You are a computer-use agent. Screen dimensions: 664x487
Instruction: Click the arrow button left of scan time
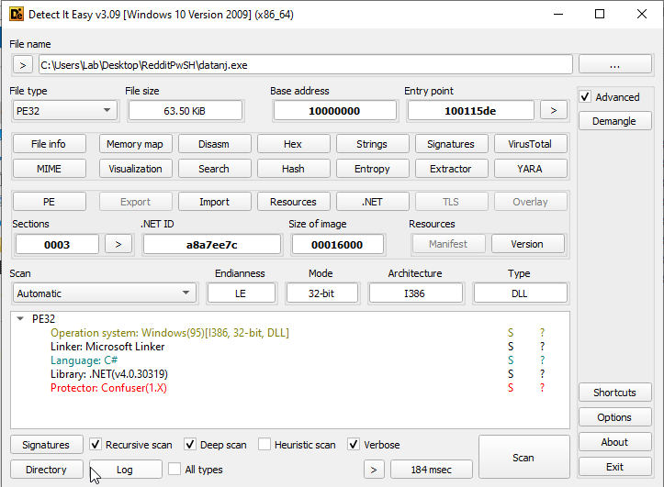pyautogui.click(x=373, y=470)
